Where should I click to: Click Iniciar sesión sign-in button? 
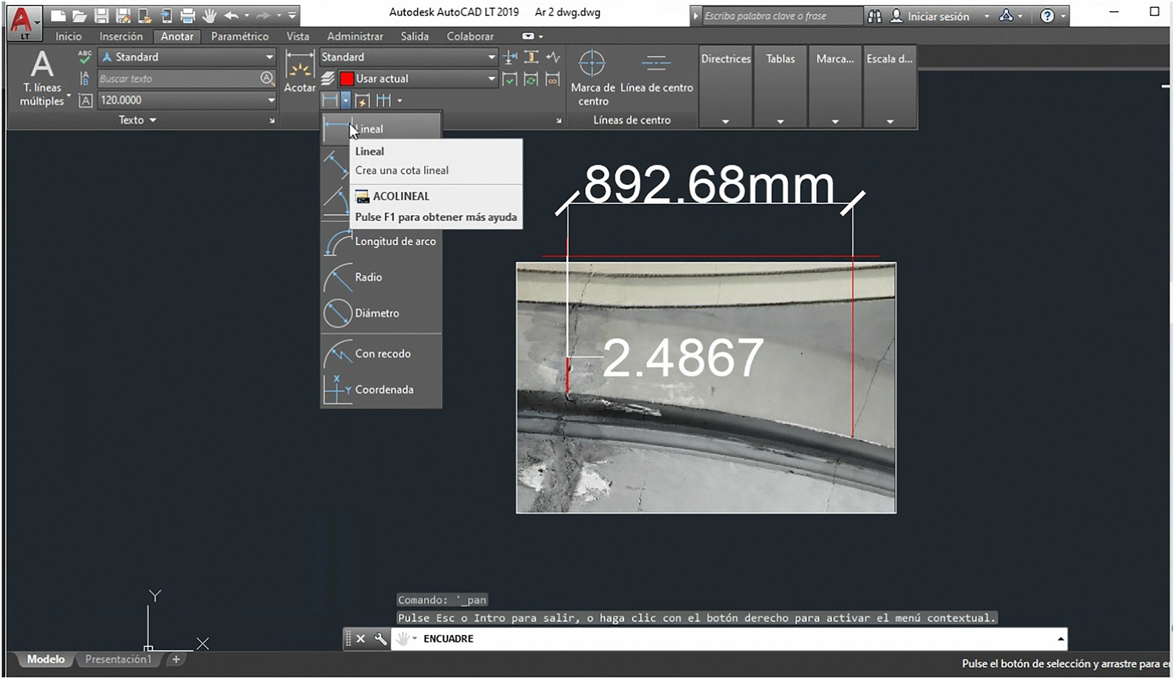(930, 16)
